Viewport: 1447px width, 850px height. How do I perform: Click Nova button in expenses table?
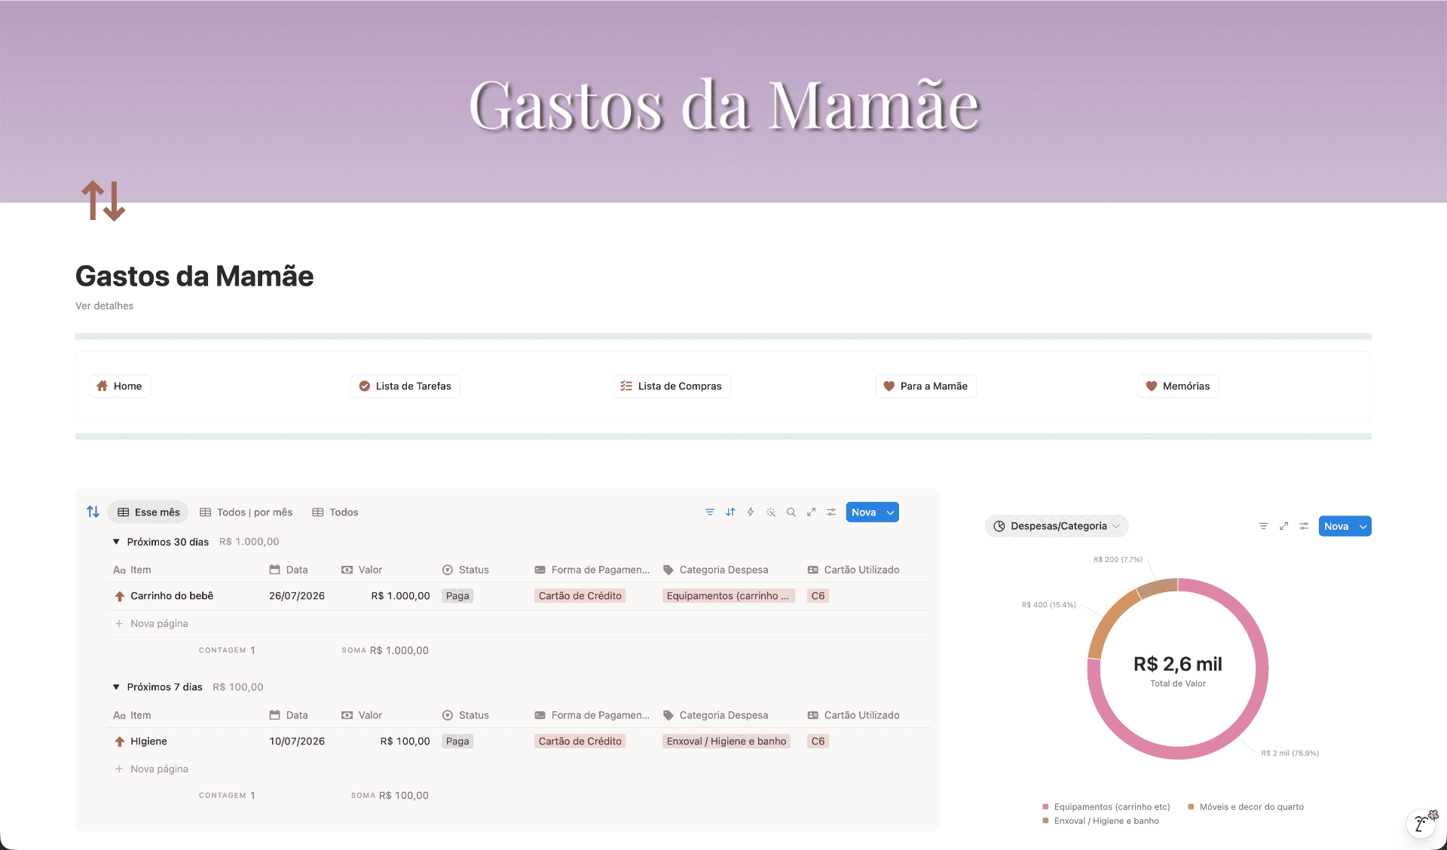(x=864, y=512)
